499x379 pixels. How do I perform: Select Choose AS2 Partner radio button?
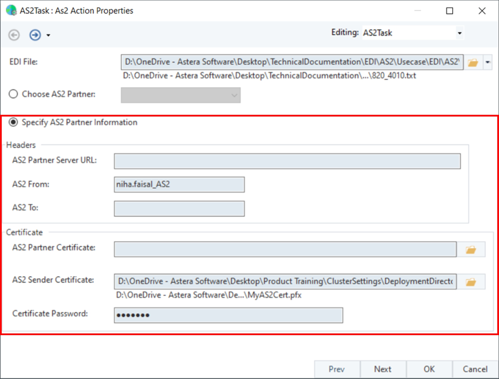13,94
